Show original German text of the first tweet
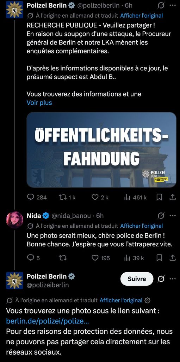 tap(142, 16)
